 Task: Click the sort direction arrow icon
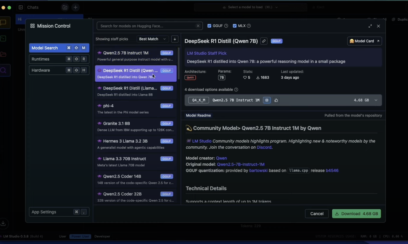[x=175, y=39]
